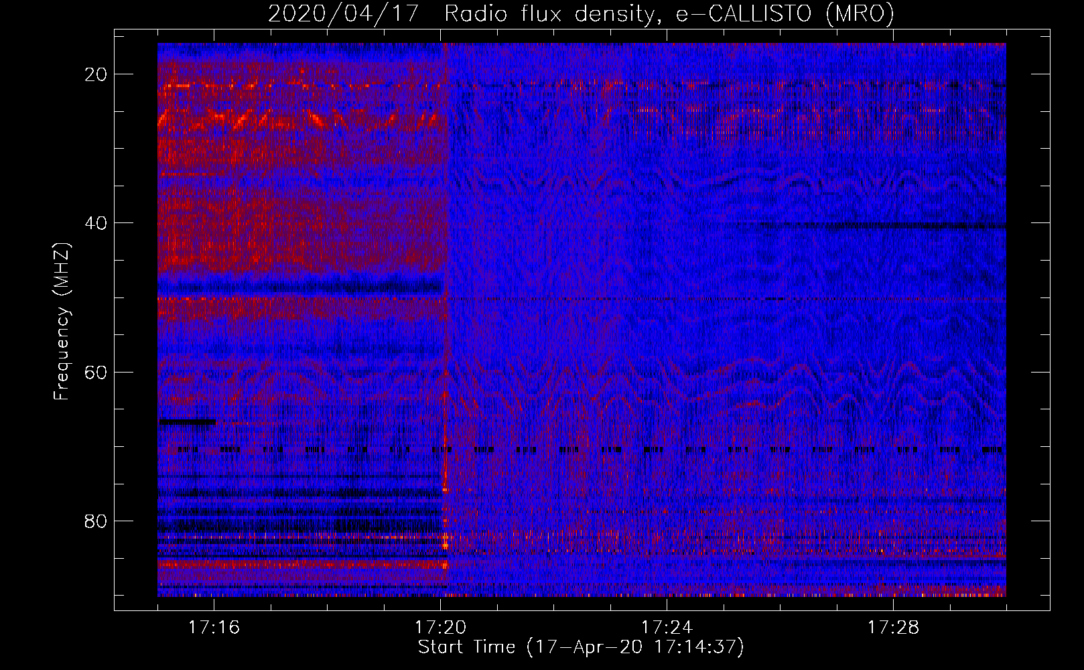1084x670 pixels.
Task: Click the 17:24 time tick label
Action: coord(667,628)
